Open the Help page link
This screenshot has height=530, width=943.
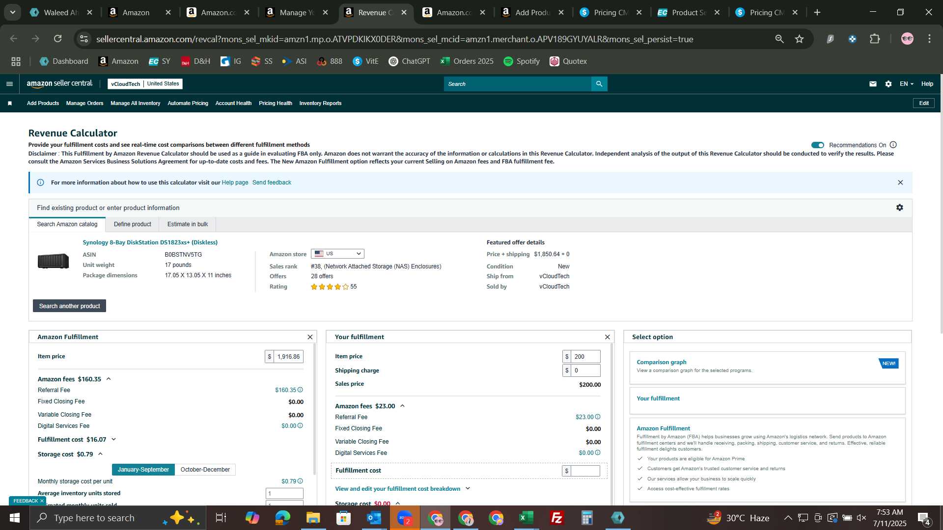tap(235, 183)
